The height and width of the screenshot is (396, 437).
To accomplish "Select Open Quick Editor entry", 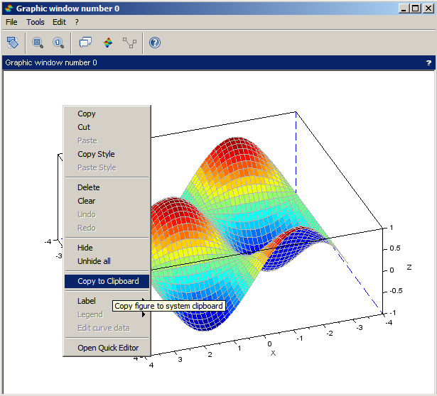I will click(x=108, y=348).
